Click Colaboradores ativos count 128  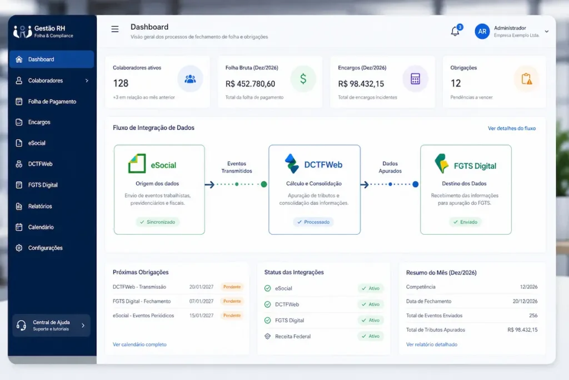click(121, 83)
